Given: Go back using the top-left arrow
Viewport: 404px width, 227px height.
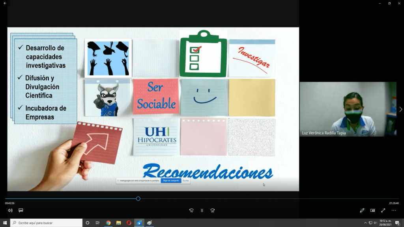Looking at the screenshot, I should pyautogui.click(x=5, y=3).
